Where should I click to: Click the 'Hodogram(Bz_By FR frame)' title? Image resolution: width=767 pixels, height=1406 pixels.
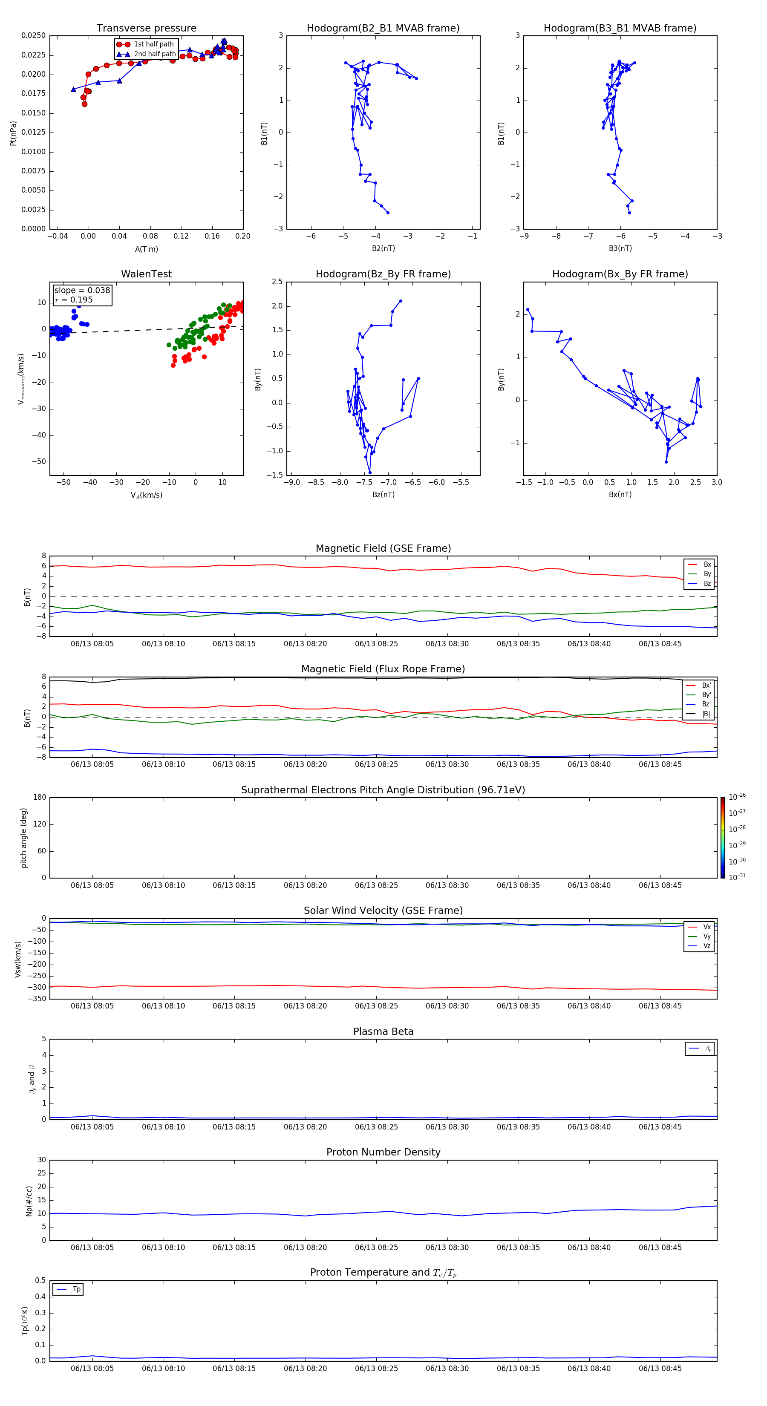pyautogui.click(x=383, y=274)
